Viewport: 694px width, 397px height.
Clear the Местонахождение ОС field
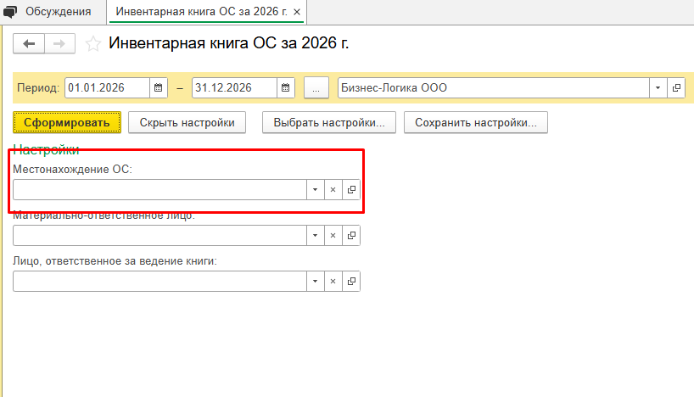(x=333, y=189)
